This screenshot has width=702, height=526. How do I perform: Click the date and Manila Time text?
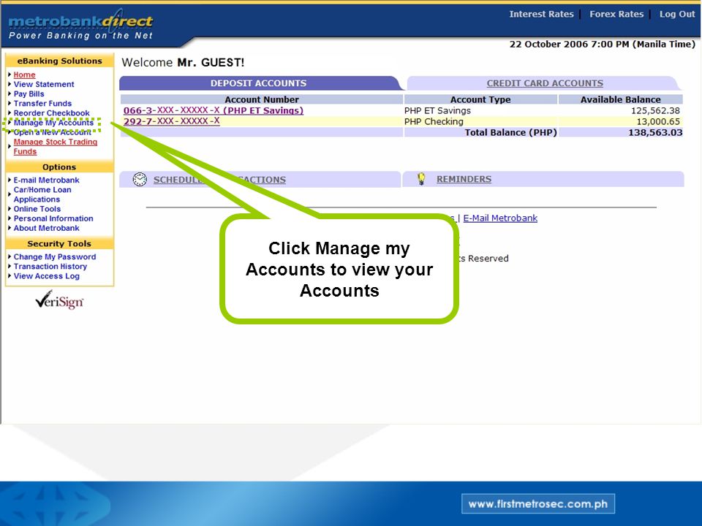(602, 44)
